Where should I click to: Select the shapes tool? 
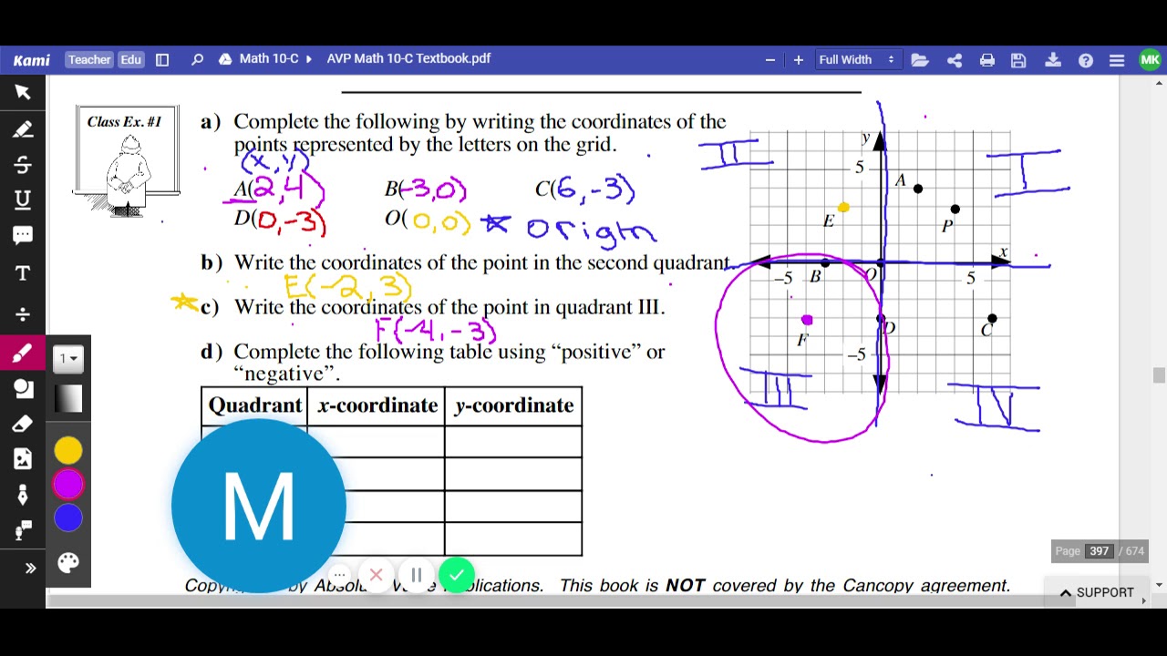23,389
